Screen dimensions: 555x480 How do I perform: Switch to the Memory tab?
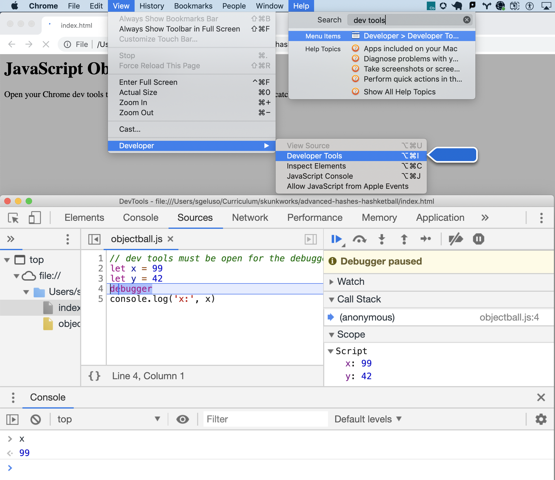379,218
